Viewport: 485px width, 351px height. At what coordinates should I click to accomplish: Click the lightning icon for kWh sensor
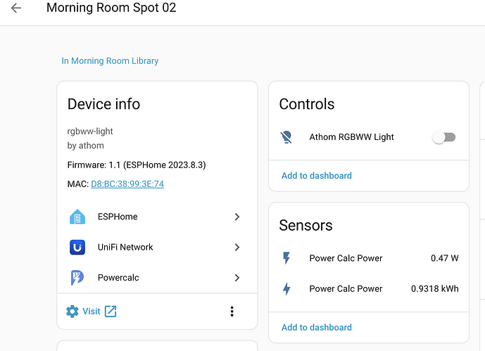point(286,288)
